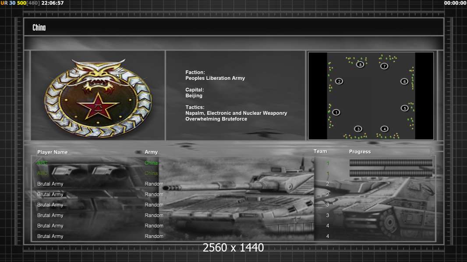Click start position 7 on the map
Screen dimensions: 467x262
coord(384,66)
